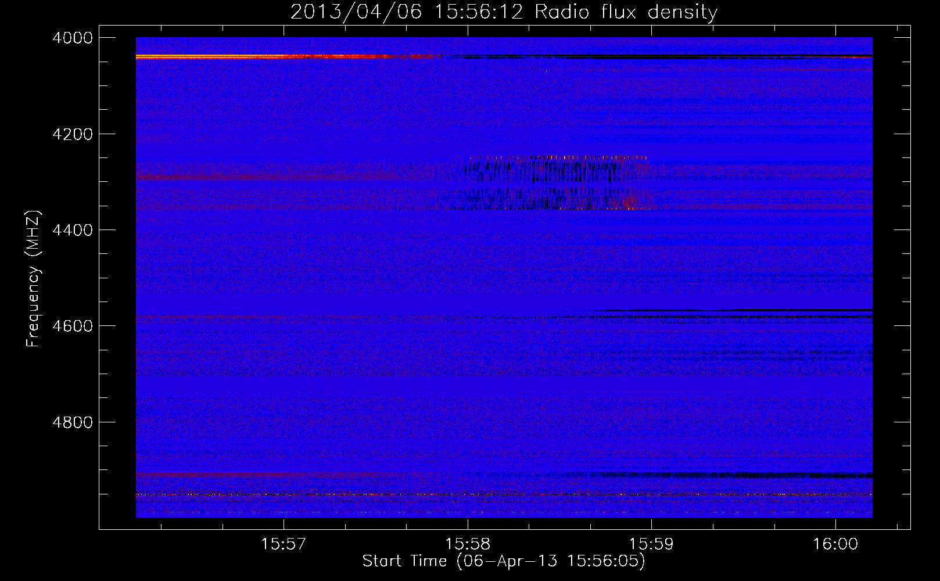
Task: Click the "Start Time (06-Apr-13 15:56:05)" axis title
Action: pyautogui.click(x=504, y=561)
